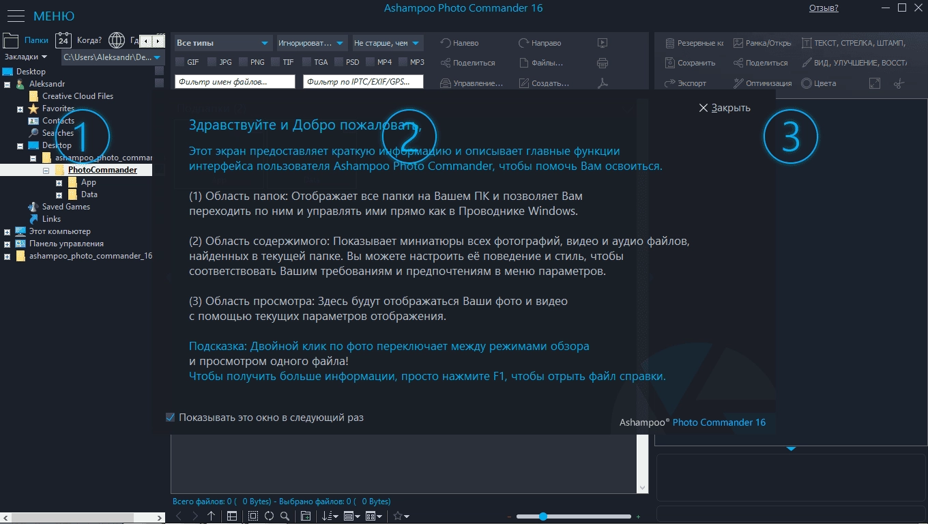
Task: Open the ТЕКСТ, СТРЕЛКА, ШТАМП tools
Action: [x=854, y=43]
